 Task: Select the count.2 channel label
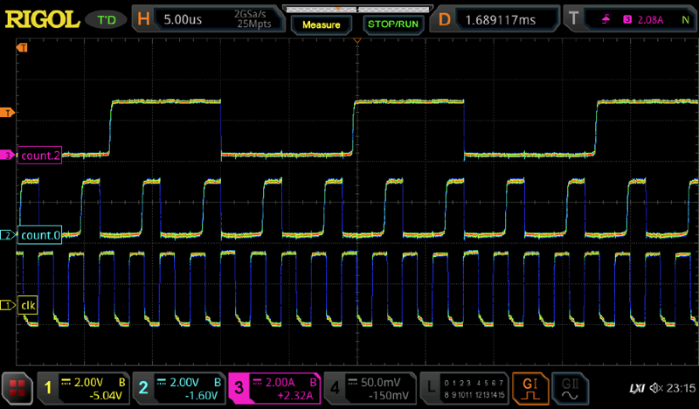38,156
